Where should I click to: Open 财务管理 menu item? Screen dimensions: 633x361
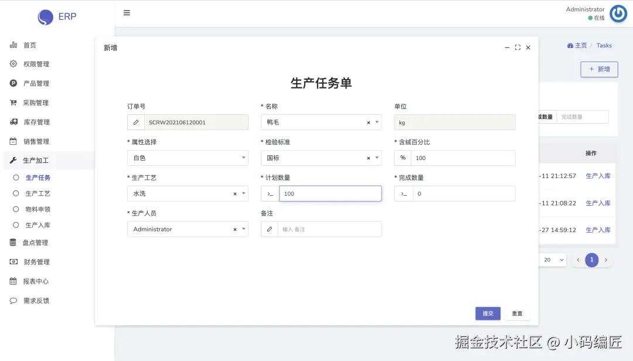pos(36,262)
